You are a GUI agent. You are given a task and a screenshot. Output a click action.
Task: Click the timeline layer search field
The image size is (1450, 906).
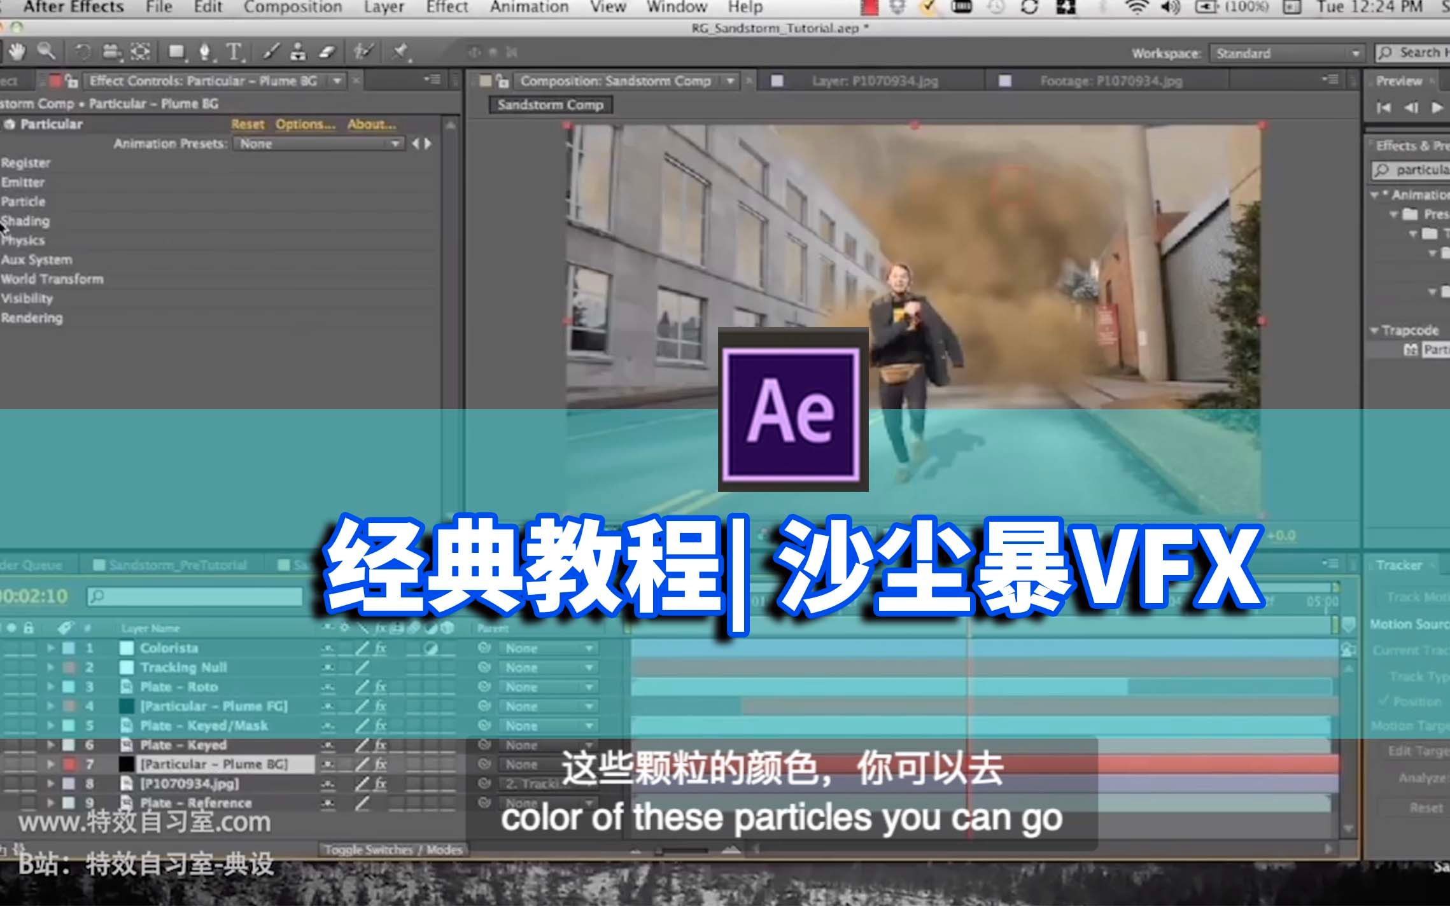click(194, 597)
